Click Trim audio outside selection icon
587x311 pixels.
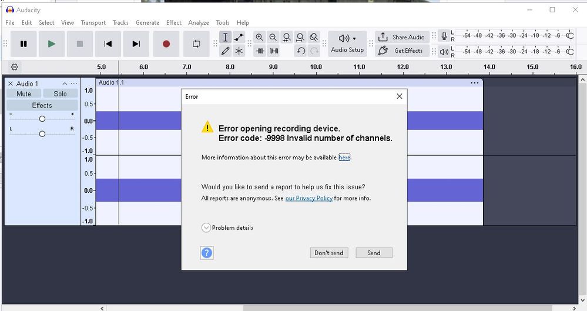260,51
